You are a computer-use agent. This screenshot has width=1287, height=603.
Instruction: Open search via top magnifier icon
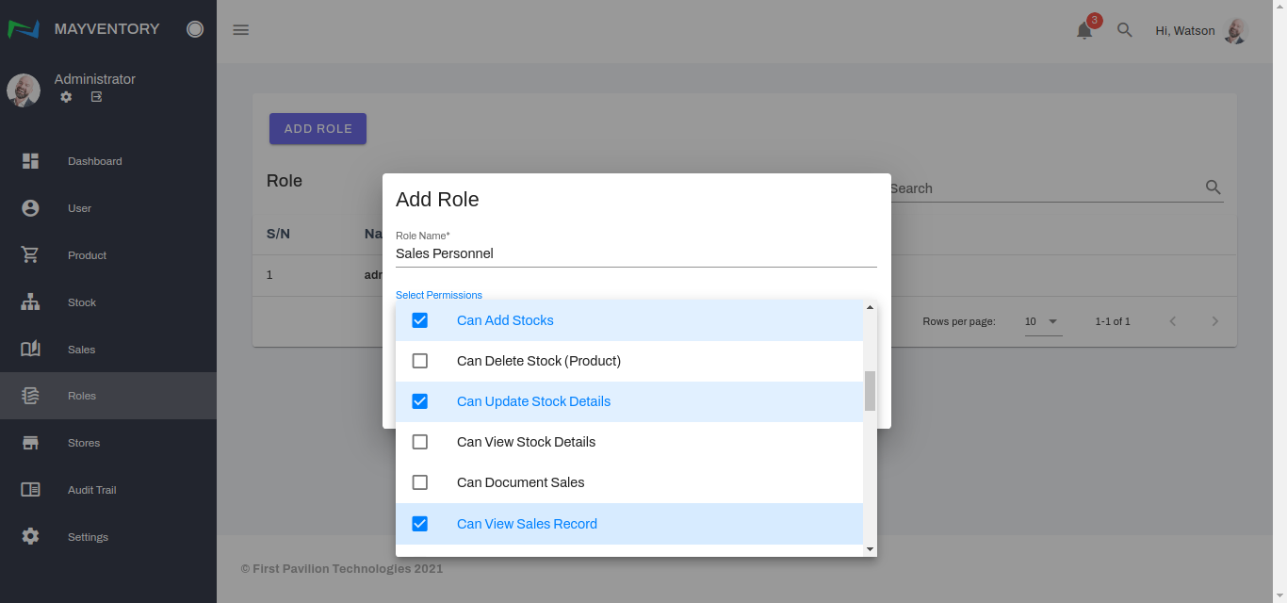point(1124,30)
